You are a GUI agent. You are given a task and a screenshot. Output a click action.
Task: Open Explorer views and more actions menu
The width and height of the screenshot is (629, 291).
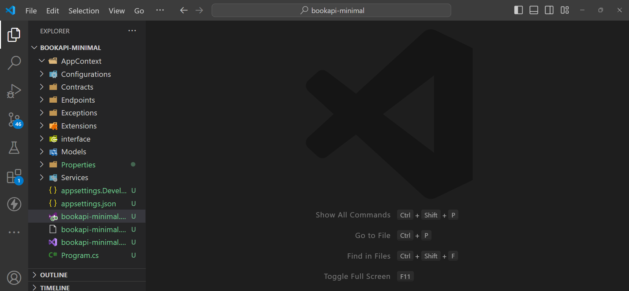132,31
